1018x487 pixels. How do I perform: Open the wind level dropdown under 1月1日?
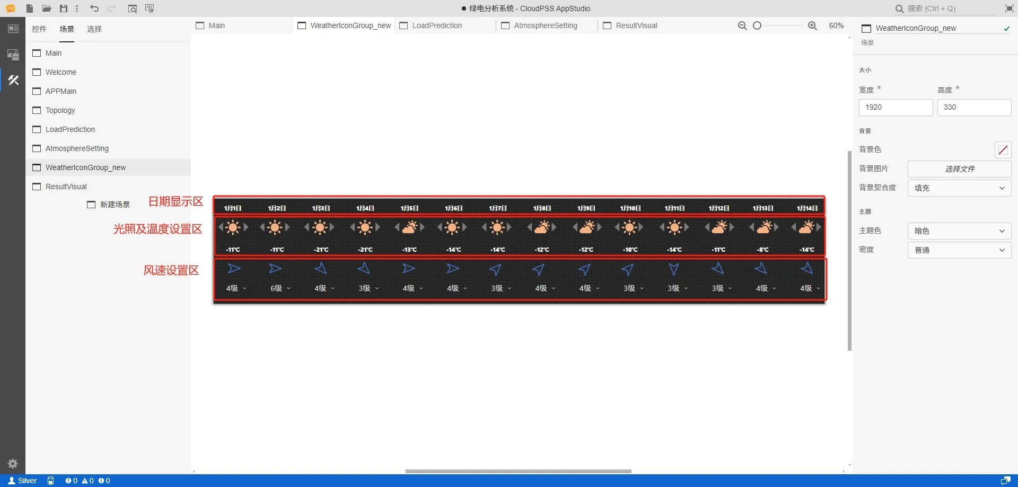236,288
